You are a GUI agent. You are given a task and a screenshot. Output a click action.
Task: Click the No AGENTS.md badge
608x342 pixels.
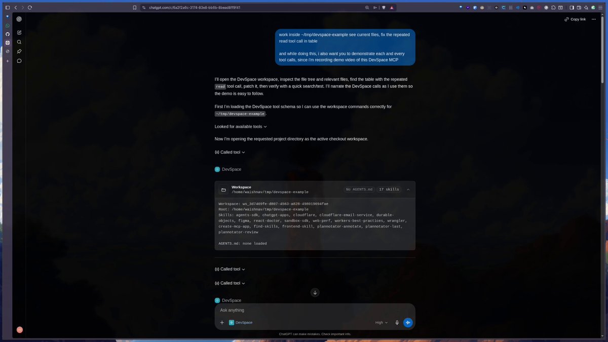click(x=359, y=189)
